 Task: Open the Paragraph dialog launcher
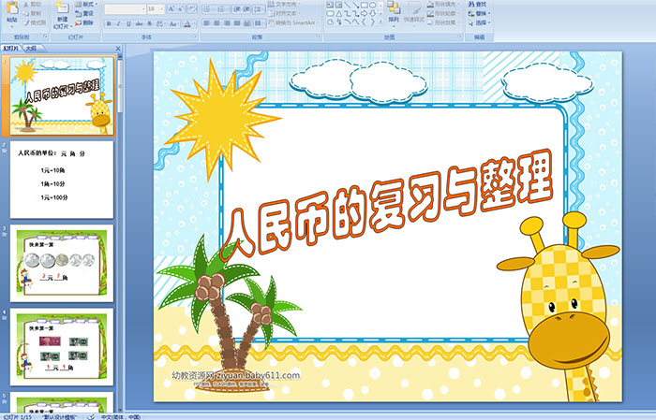point(319,37)
